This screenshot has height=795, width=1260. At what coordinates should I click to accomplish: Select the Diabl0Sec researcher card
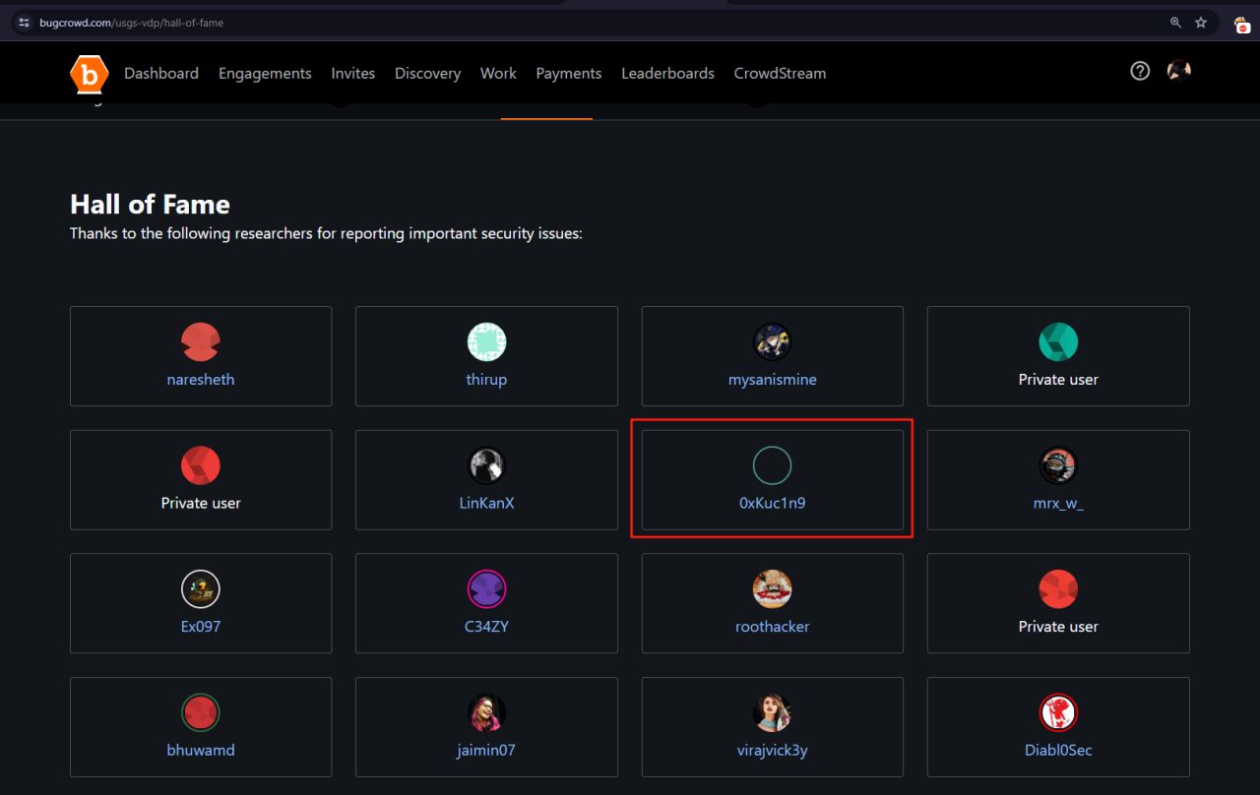1058,726
